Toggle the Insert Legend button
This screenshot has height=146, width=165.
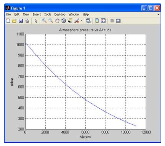click(103, 21)
